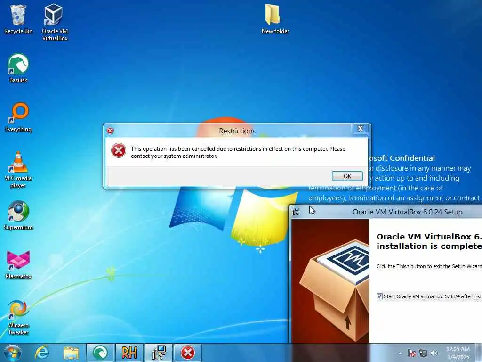The height and width of the screenshot is (362, 482).
Task: Click the VirtualBox installation is complete heading
Action: 429,241
